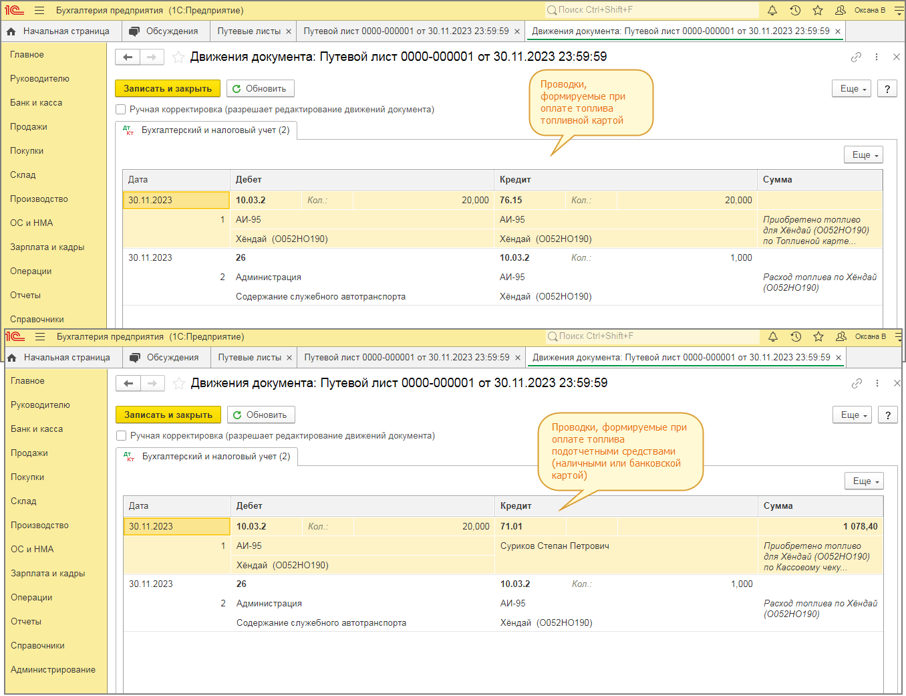Switch to Обсуждения tab in upper window
The height and width of the screenshot is (696, 906).
tap(164, 31)
